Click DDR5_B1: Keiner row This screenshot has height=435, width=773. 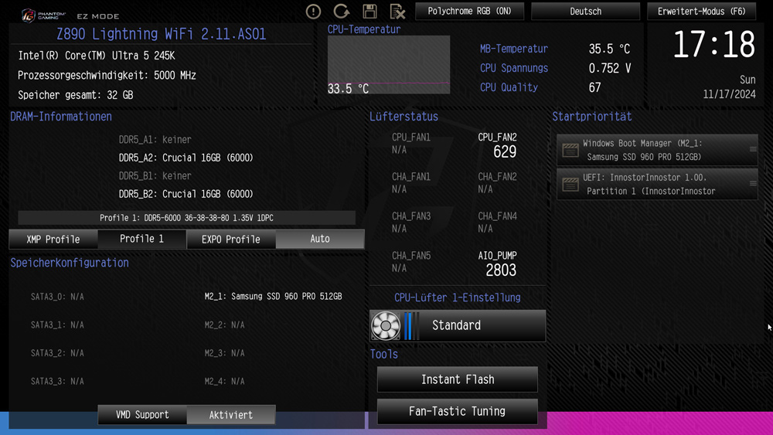155,176
